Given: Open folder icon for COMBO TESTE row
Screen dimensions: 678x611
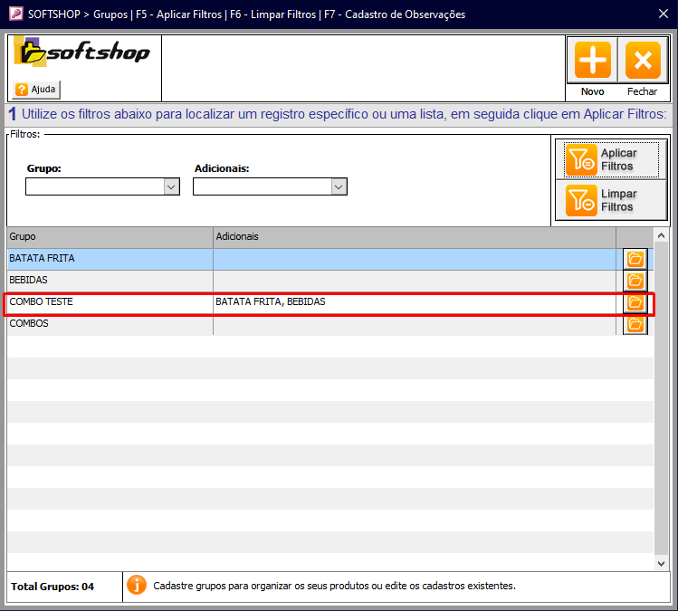Looking at the screenshot, I should tap(635, 302).
